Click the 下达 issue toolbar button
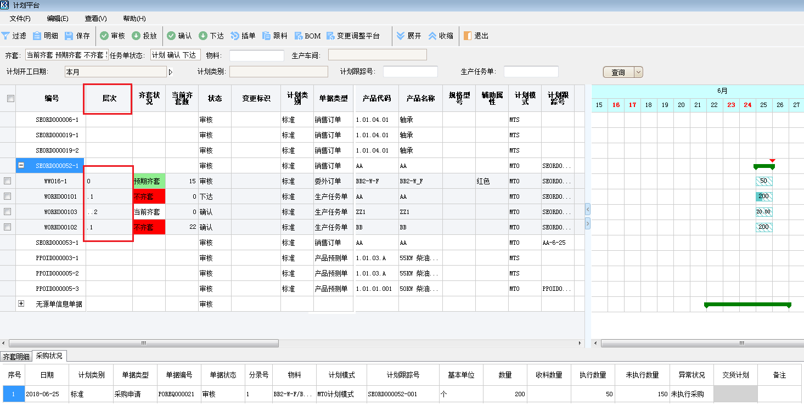This screenshot has width=804, height=405. [x=211, y=36]
